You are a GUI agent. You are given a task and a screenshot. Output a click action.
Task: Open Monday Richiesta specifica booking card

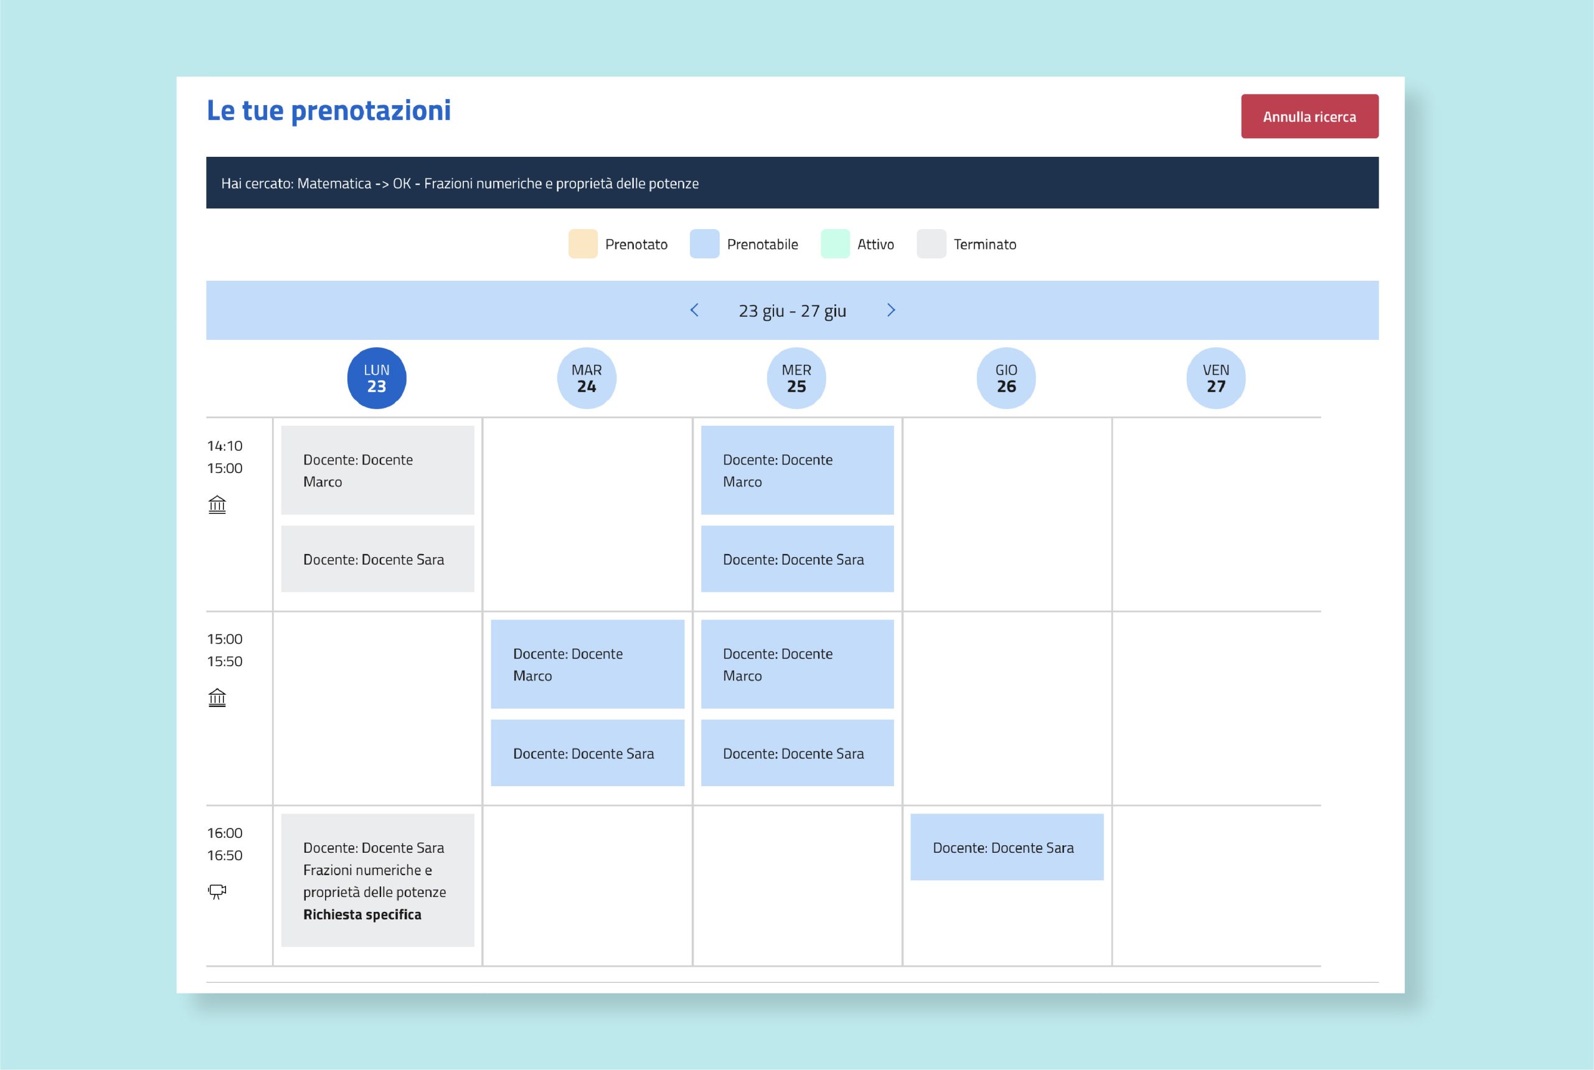(377, 880)
